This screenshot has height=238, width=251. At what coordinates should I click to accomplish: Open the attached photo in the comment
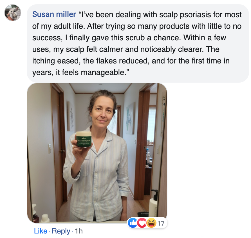point(97,152)
